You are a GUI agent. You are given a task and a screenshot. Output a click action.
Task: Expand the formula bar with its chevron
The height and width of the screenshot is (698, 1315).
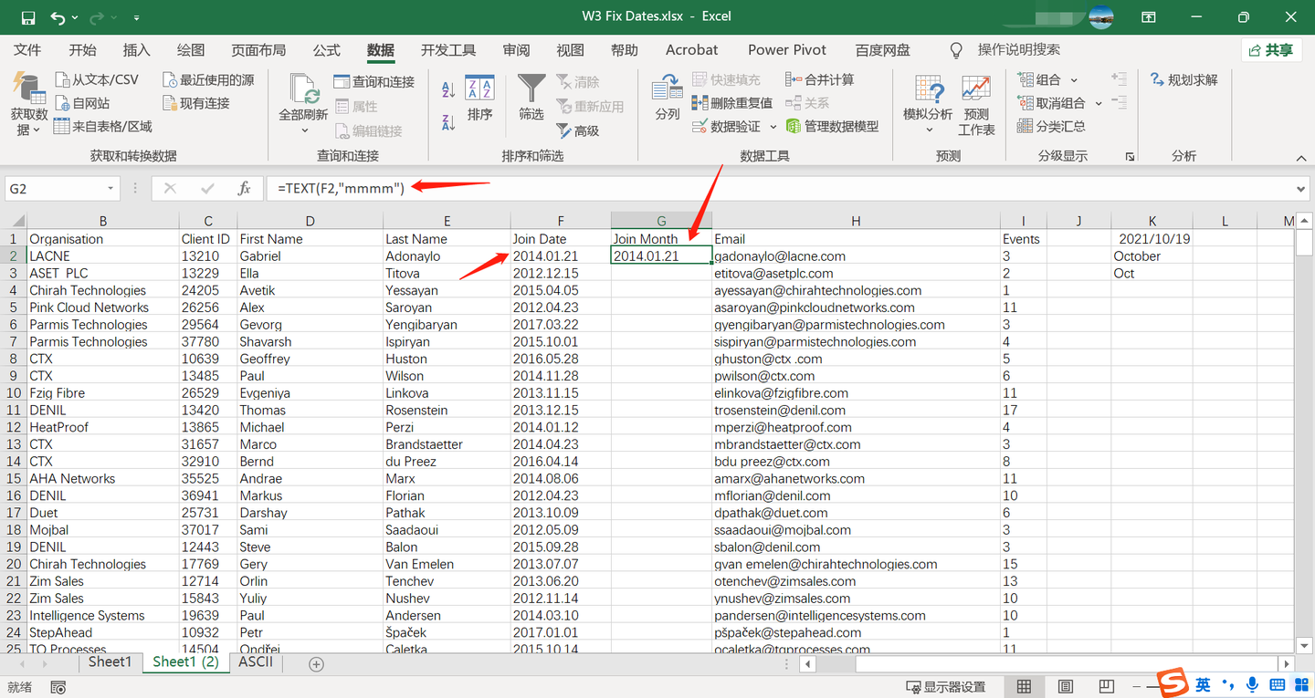click(x=1301, y=189)
